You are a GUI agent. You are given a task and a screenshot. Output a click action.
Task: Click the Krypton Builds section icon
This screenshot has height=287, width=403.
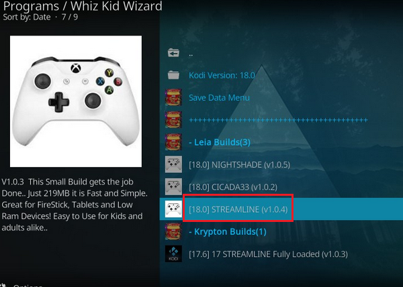(173, 231)
